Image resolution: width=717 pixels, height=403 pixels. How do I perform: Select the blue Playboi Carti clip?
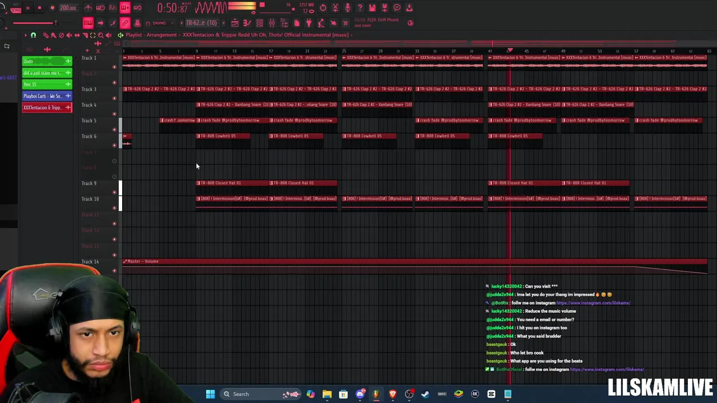(x=47, y=96)
